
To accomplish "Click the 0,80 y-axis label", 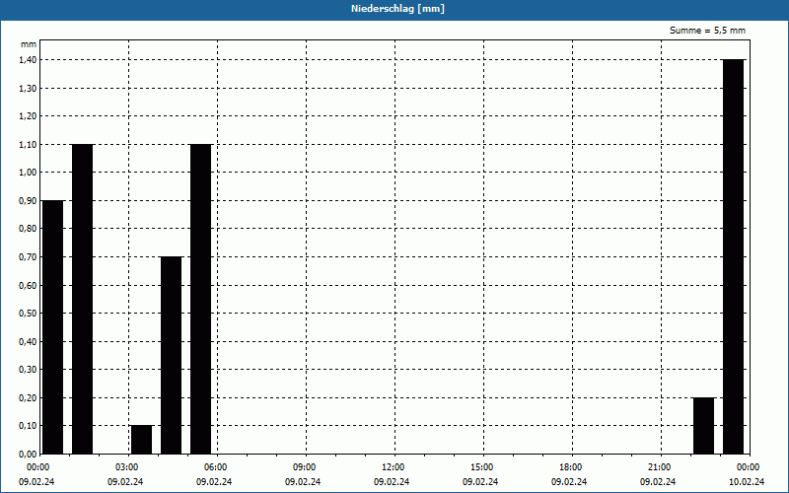I will click(x=28, y=229).
